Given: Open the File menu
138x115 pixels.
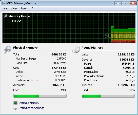Looking at the screenshot, I should (5, 8).
